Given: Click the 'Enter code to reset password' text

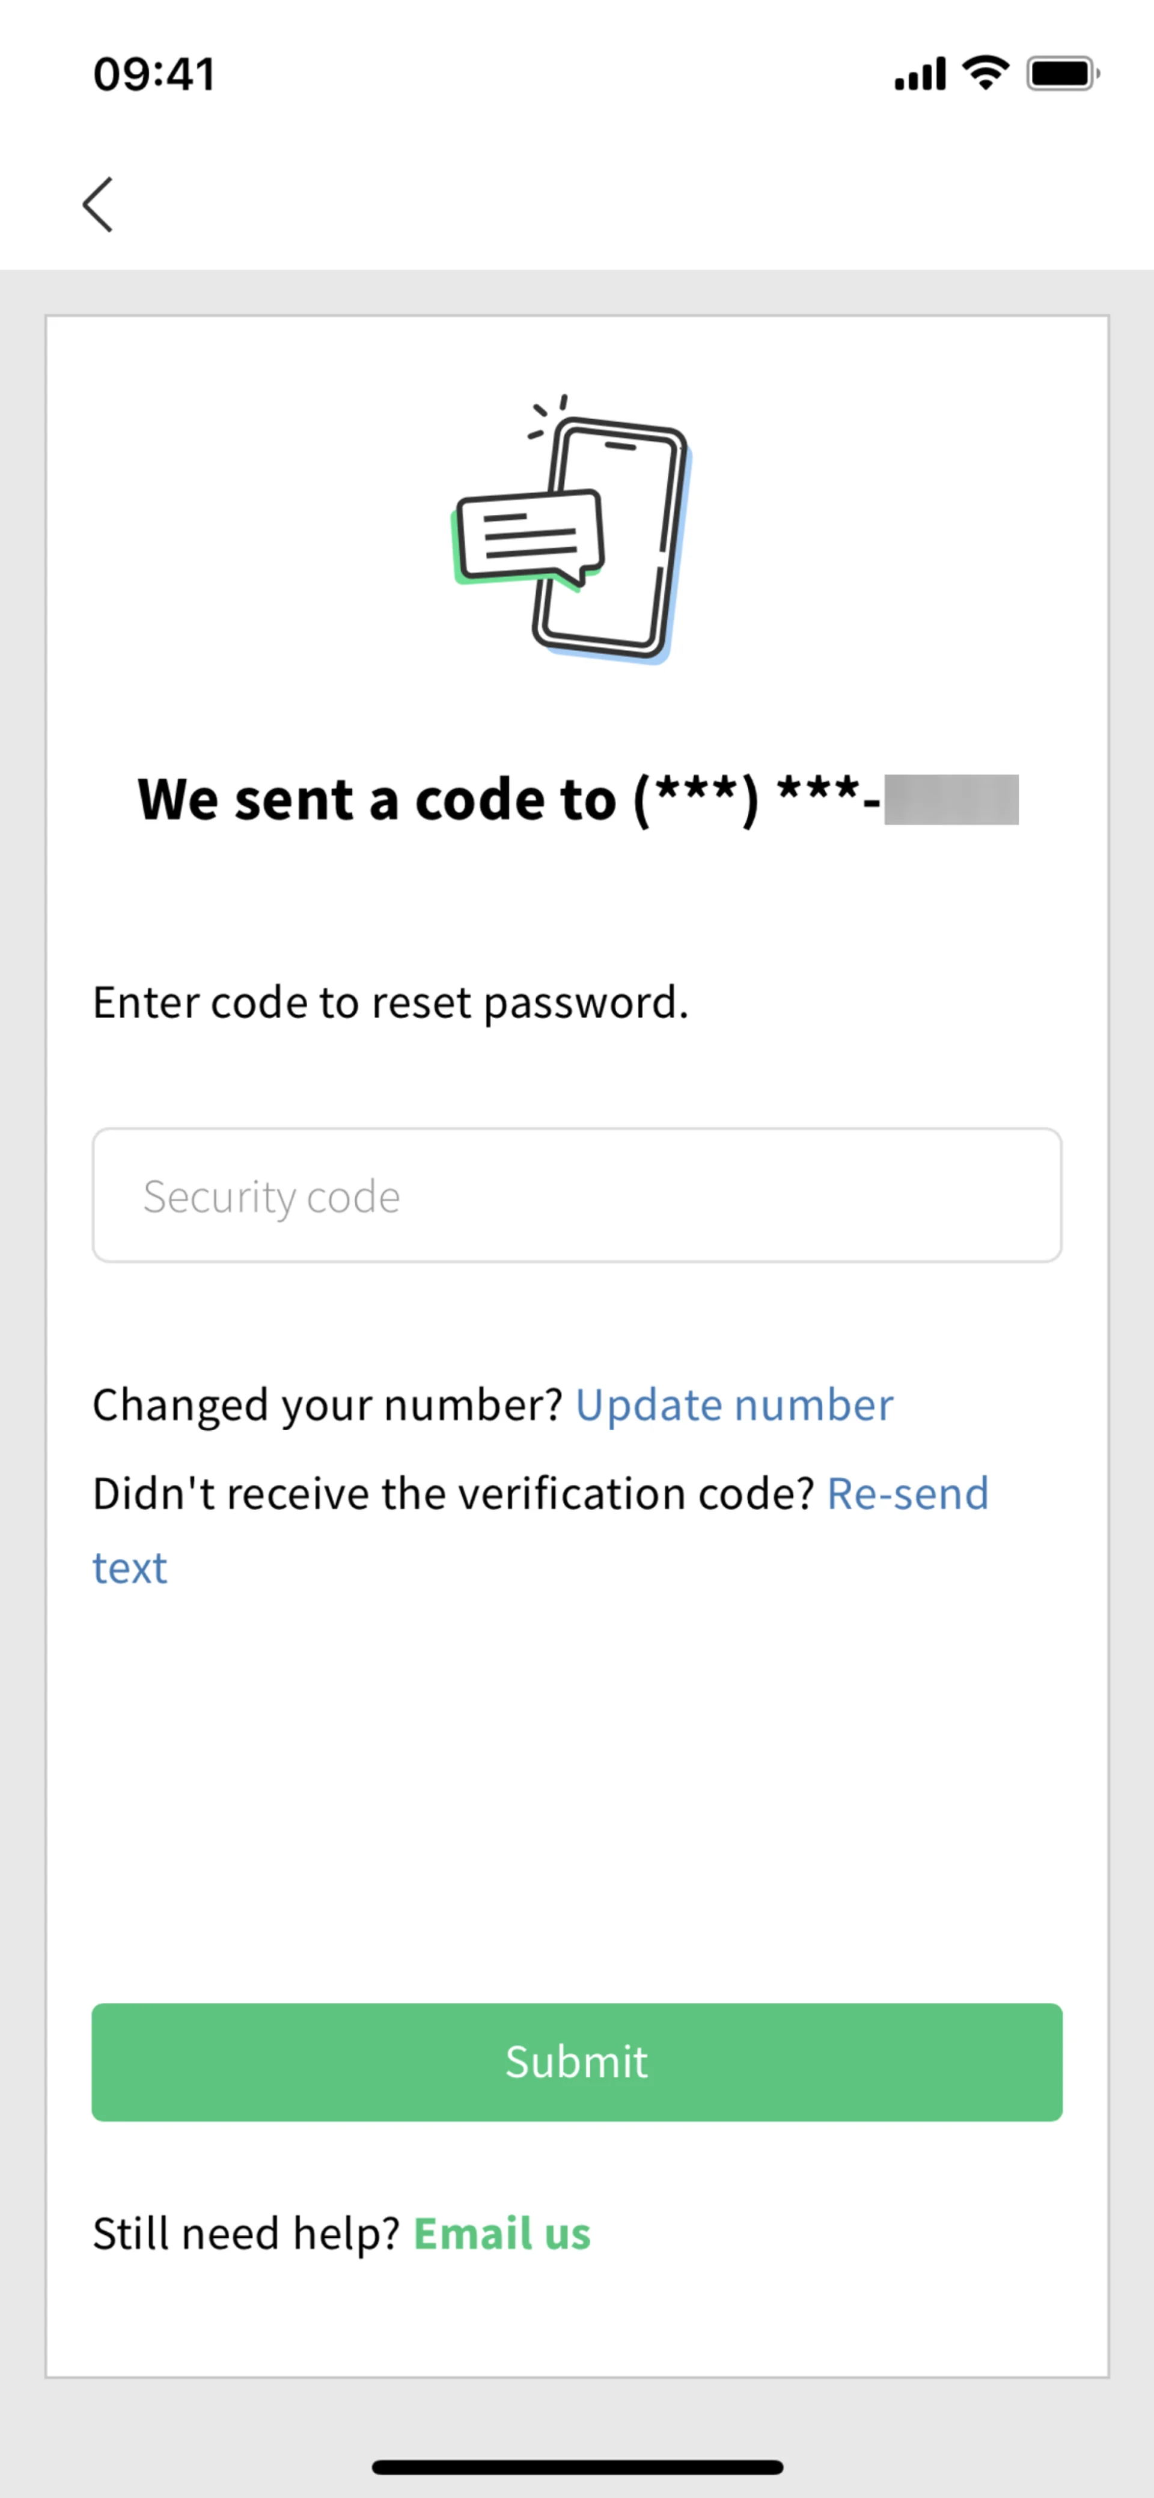Looking at the screenshot, I should pyautogui.click(x=390, y=1003).
